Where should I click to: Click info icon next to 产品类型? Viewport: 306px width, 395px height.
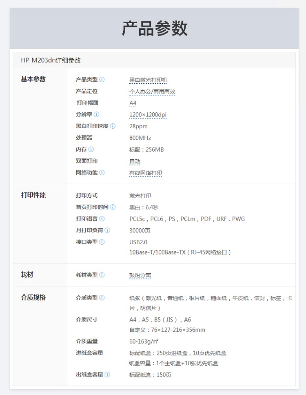102,80
